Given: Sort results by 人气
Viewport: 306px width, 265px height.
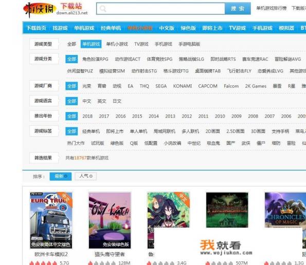Looking at the screenshot, I should [x=86, y=176].
